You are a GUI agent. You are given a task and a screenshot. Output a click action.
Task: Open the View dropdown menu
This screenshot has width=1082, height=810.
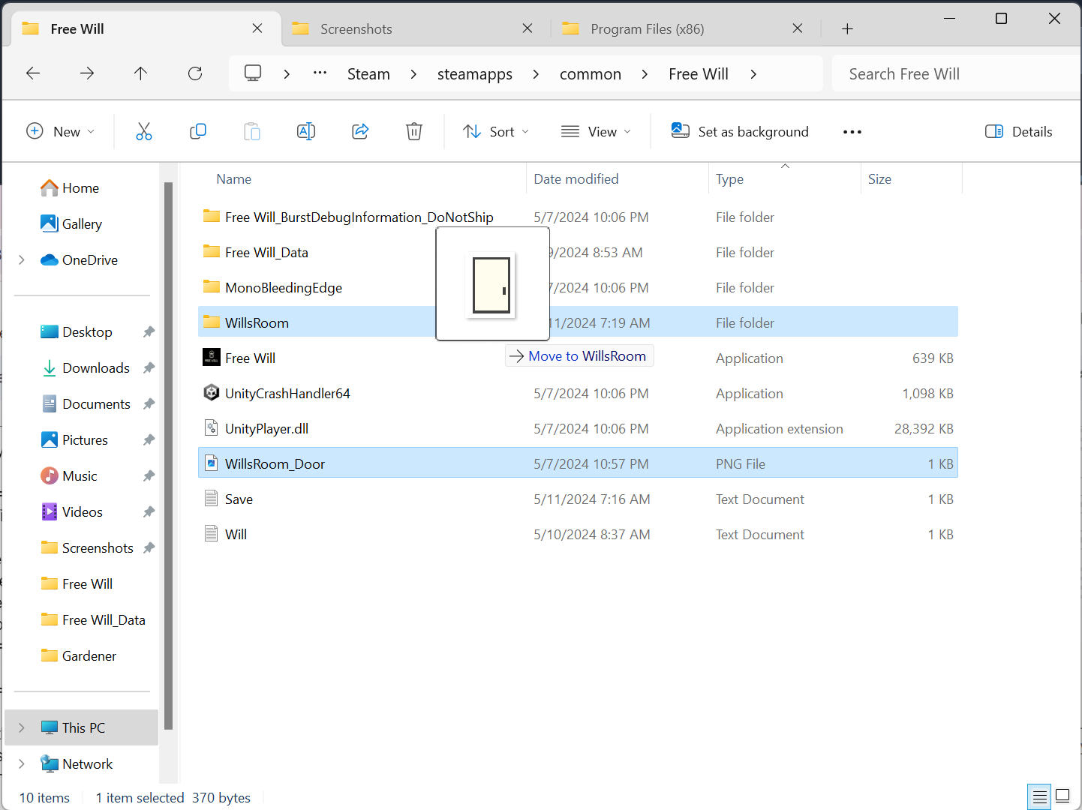click(x=597, y=132)
